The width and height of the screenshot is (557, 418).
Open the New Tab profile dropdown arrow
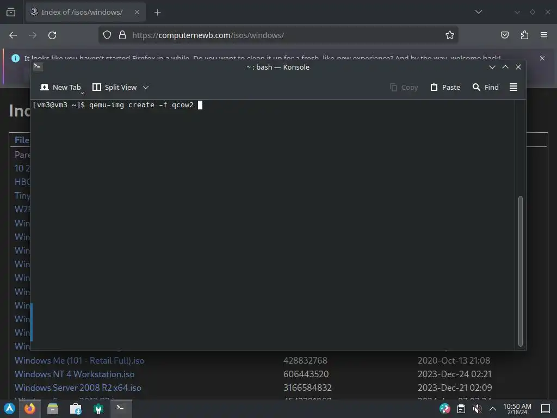click(x=83, y=93)
